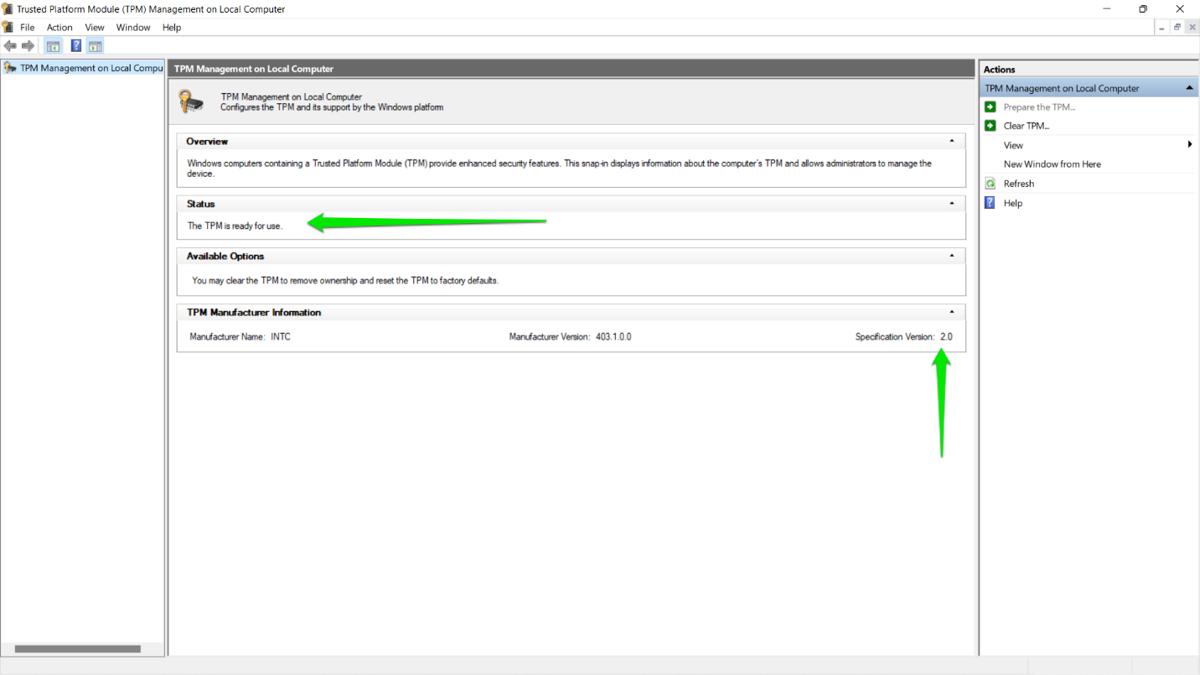Image resolution: width=1200 pixels, height=675 pixels.
Task: Click the inner MDI minimize button
Action: [1162, 27]
